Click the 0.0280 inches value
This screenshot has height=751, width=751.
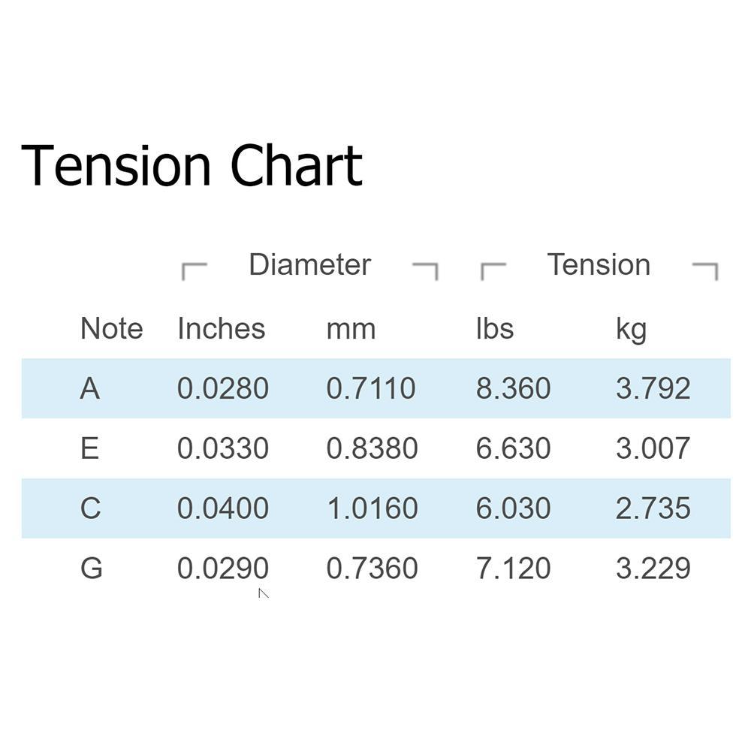223,388
